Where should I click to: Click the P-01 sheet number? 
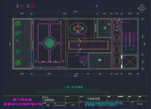(140, 103)
